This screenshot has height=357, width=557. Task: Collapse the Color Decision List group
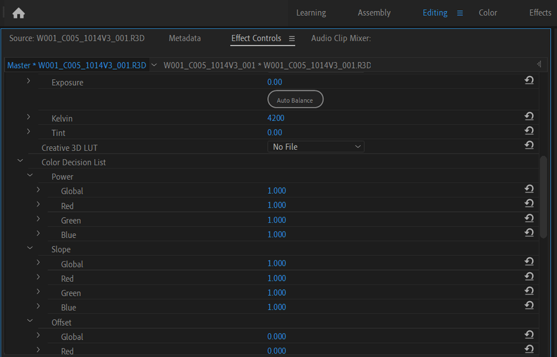(x=20, y=161)
